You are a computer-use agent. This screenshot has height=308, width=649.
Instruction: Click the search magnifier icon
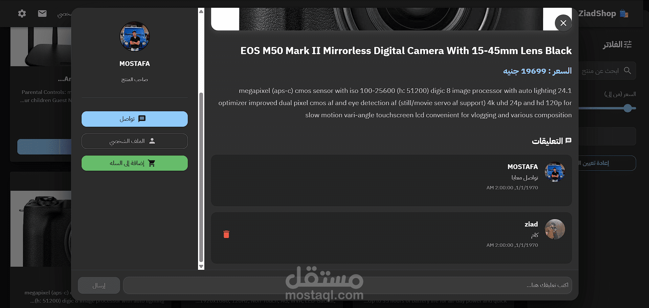[x=627, y=71]
